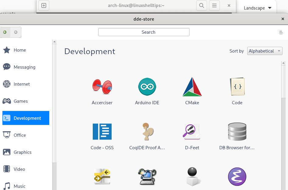Select the Arduino IDE icon
Screen dimensions: 288x190
point(147,87)
